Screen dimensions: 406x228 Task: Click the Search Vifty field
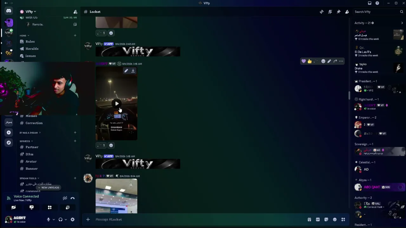tap(378, 12)
